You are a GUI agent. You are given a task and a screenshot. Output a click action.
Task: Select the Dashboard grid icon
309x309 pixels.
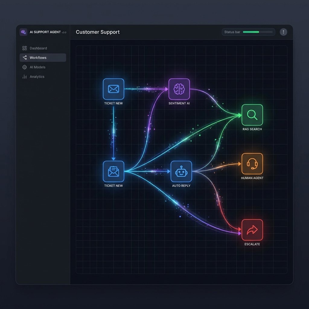(x=24, y=48)
